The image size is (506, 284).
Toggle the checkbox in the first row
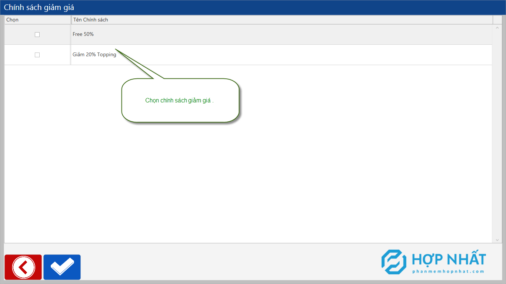pos(37,34)
